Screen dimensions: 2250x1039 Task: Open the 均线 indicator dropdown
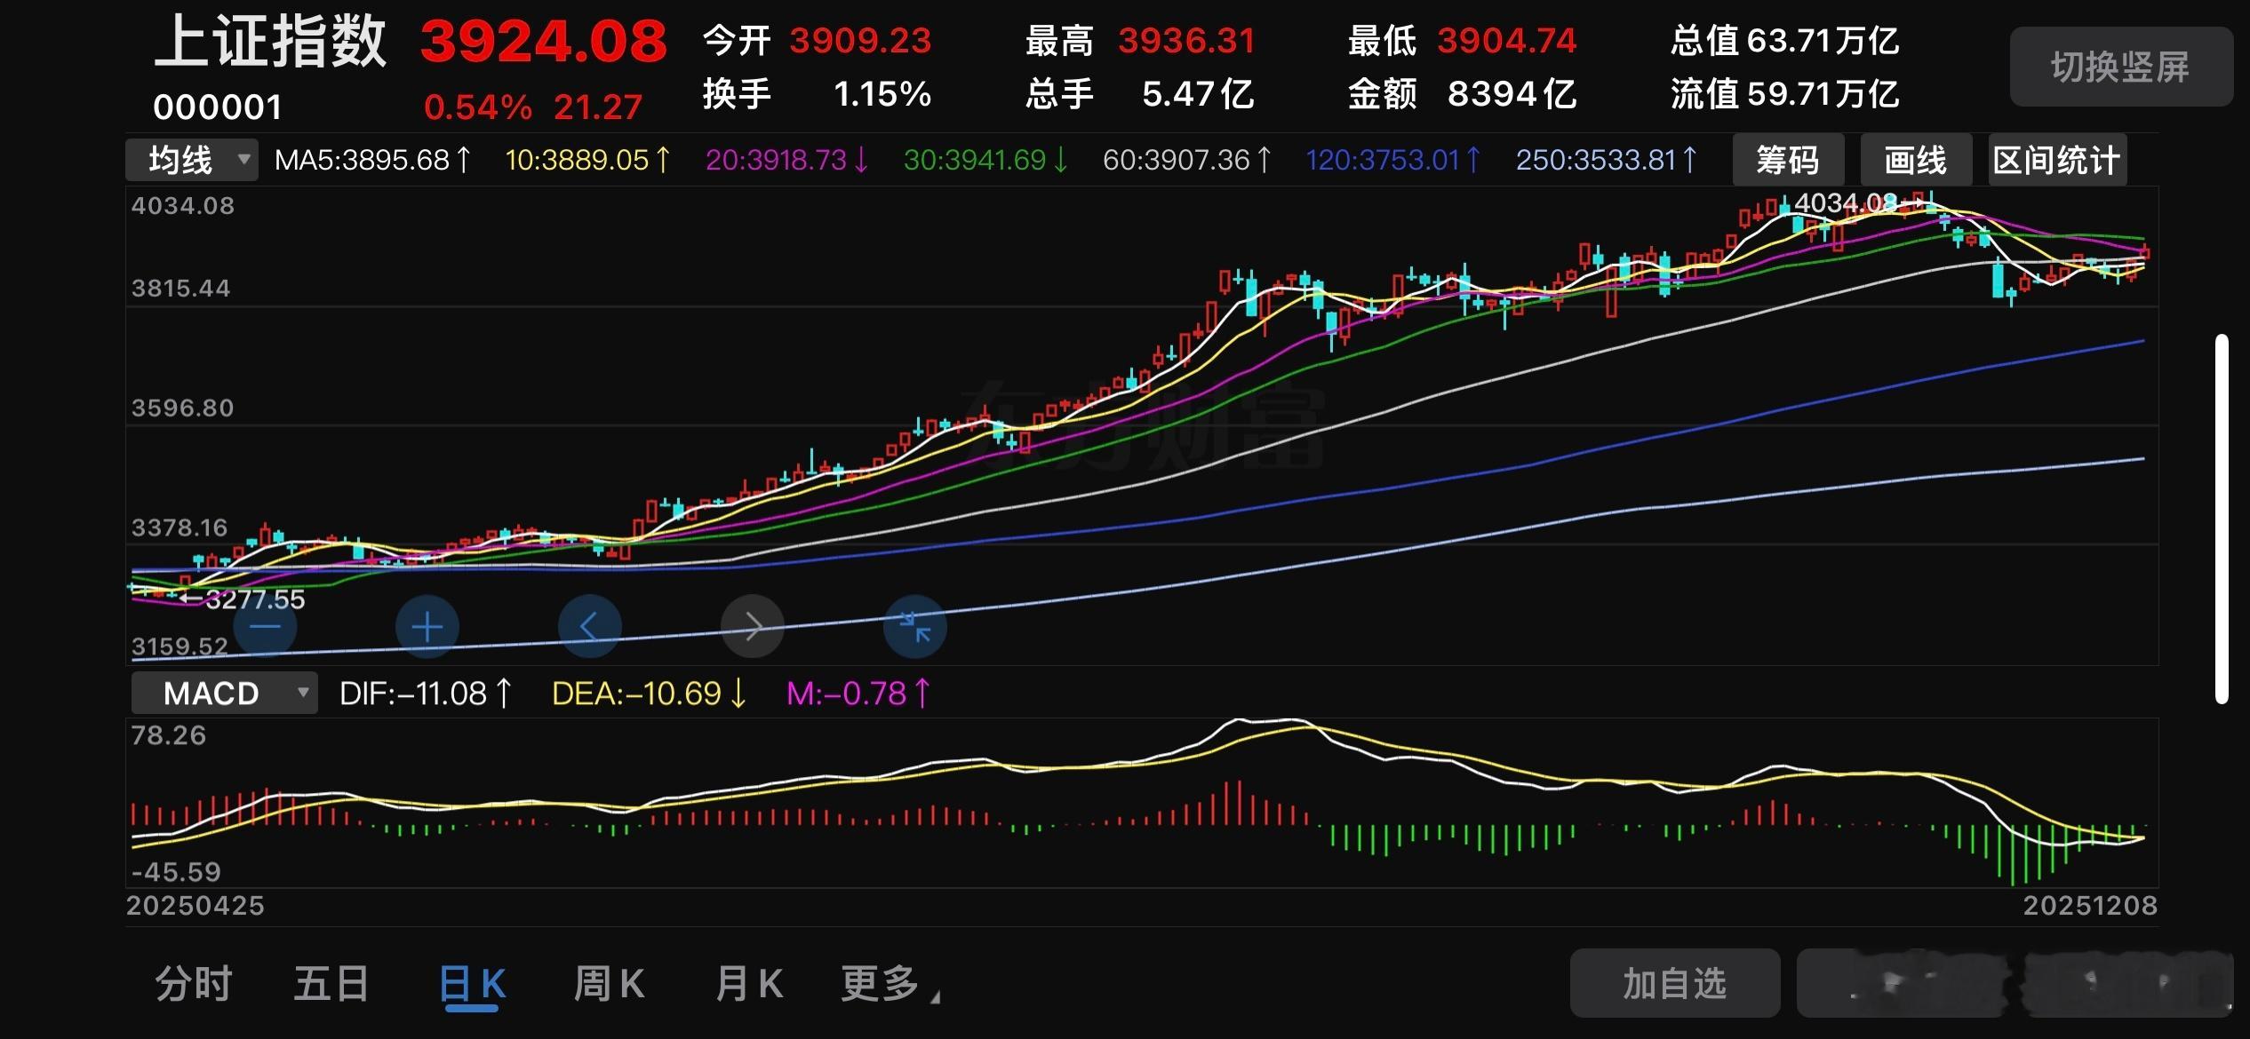point(192,160)
